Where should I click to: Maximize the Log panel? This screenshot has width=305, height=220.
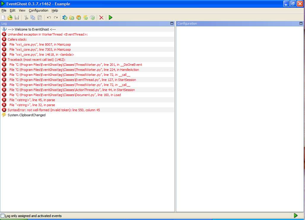[172, 23]
